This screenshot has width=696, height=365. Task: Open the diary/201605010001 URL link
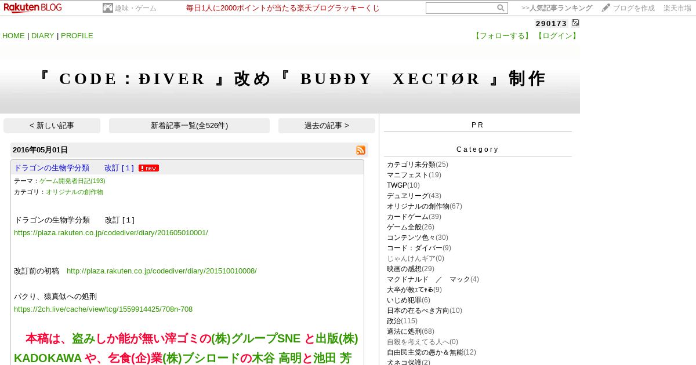pyautogui.click(x=111, y=233)
